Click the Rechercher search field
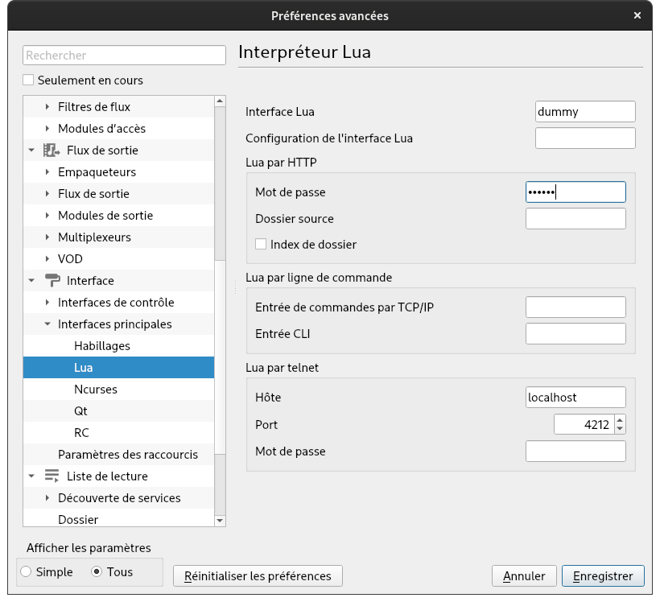Image resolution: width=660 pixels, height=602 pixels. [124, 56]
